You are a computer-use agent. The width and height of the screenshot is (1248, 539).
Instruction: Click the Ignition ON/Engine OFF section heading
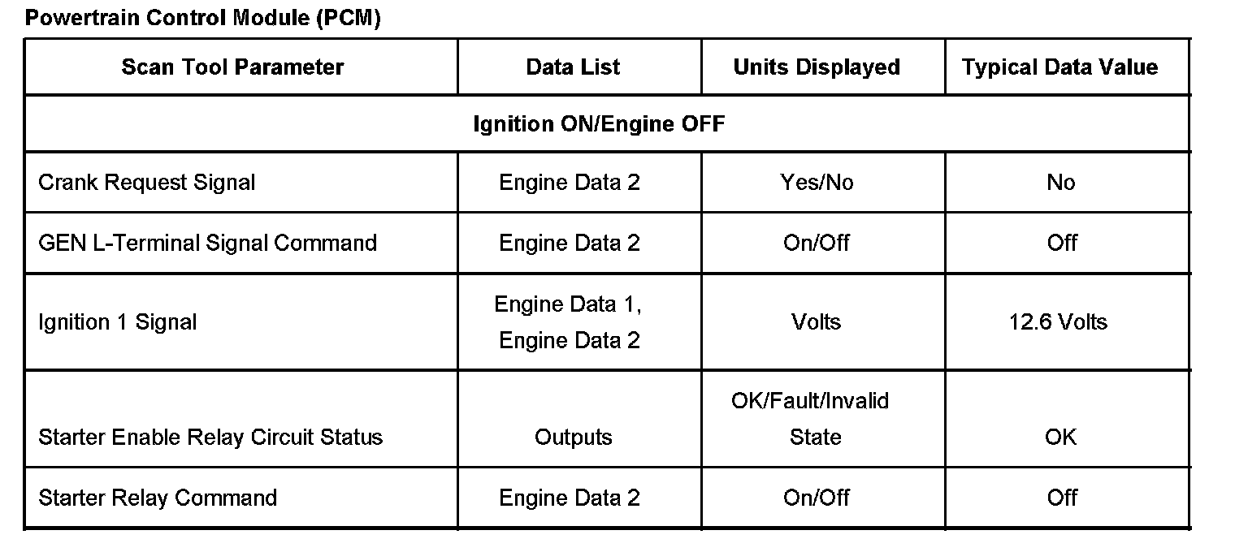pyautogui.click(x=599, y=124)
